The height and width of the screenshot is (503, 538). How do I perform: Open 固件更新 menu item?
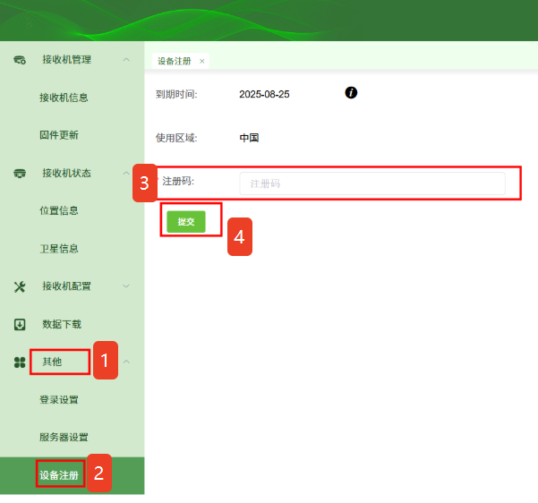click(59, 135)
